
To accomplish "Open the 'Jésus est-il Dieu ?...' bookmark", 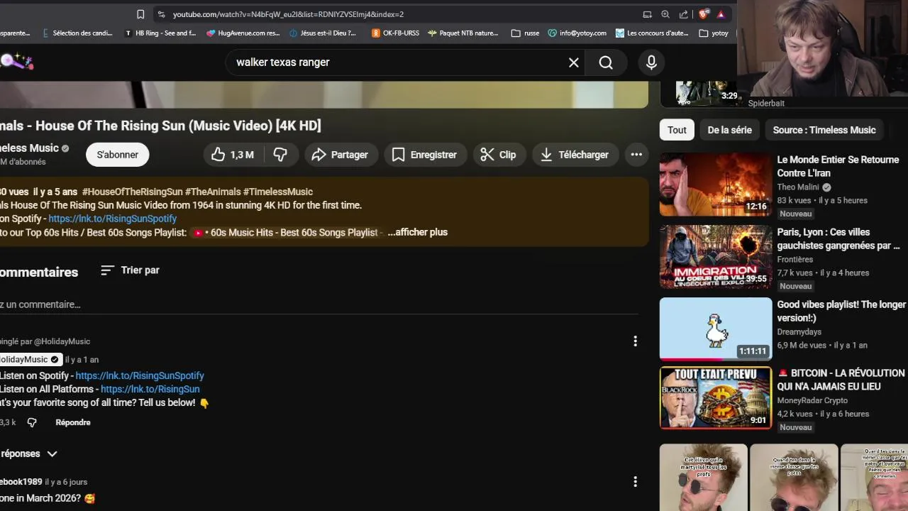I will 323,33.
